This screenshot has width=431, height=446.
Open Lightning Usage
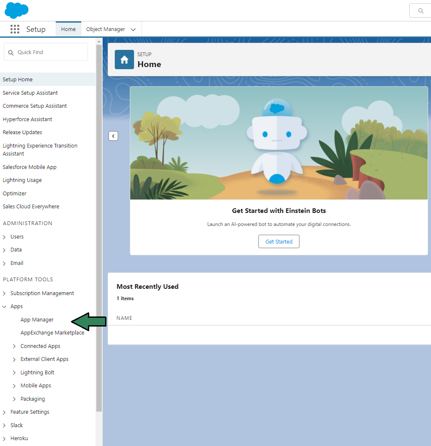[x=22, y=180]
